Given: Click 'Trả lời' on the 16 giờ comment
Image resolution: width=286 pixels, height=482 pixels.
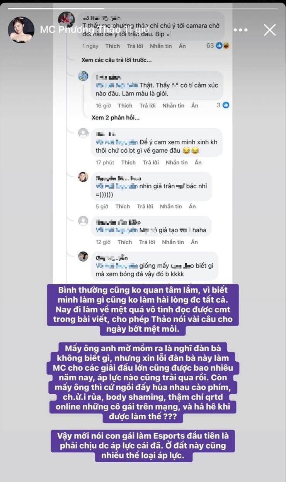Looking at the screenshot, I should (x=147, y=106).
